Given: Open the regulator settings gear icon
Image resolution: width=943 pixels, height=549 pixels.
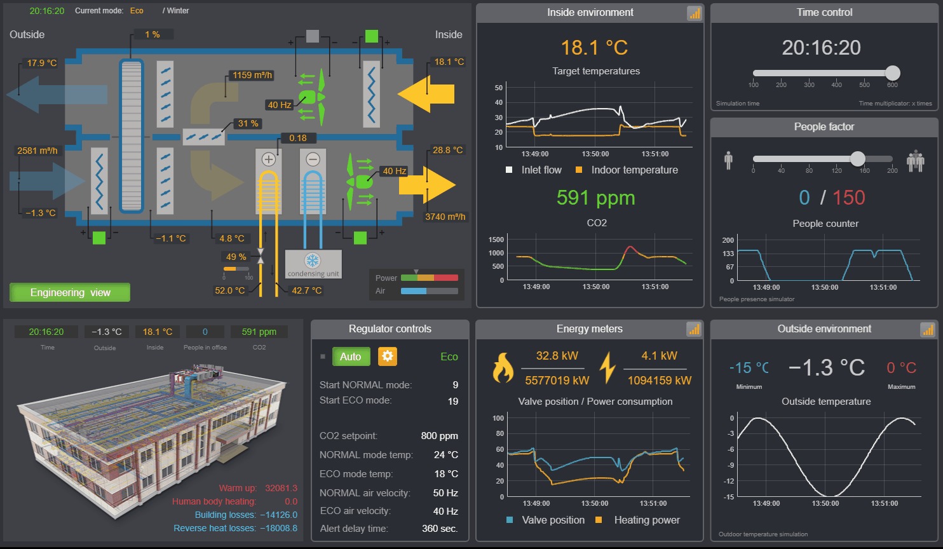Looking at the screenshot, I should (x=387, y=356).
